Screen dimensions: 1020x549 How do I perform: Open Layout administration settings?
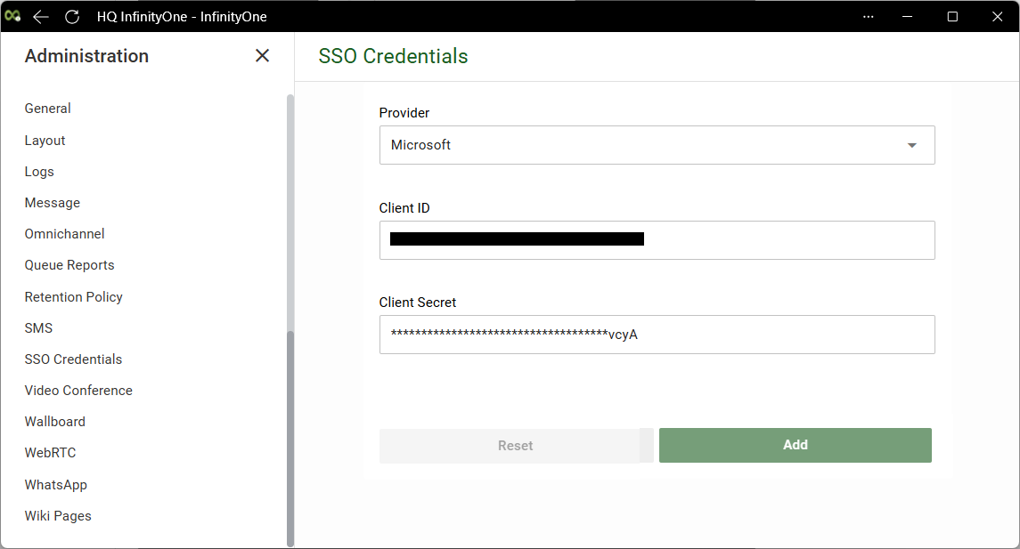coord(45,141)
